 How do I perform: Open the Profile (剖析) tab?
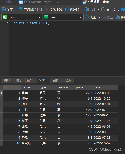coord(56,81)
